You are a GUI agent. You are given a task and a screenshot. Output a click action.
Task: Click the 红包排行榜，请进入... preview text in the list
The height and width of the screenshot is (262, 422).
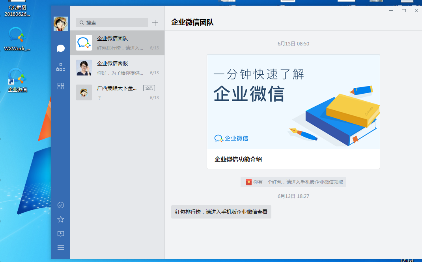[120, 48]
